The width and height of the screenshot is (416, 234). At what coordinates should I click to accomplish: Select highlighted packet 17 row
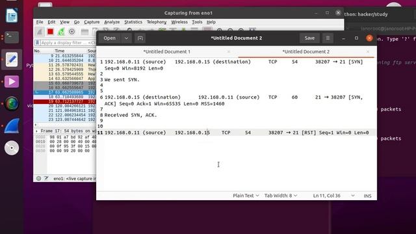coord(65,92)
